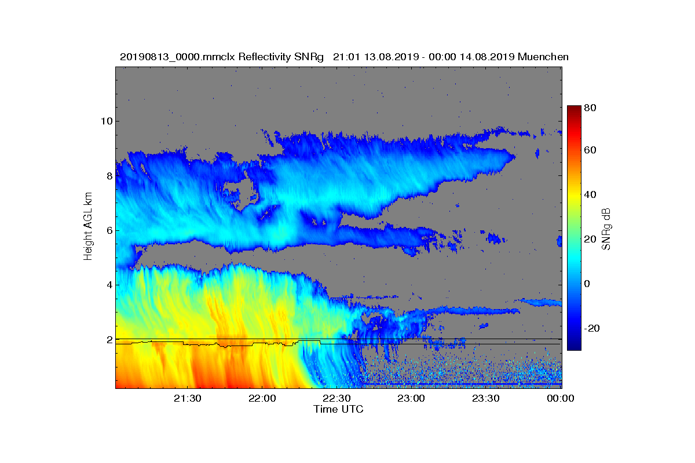695x463 pixels.
Task: Click the colorbar value 80
Action: tap(591, 107)
